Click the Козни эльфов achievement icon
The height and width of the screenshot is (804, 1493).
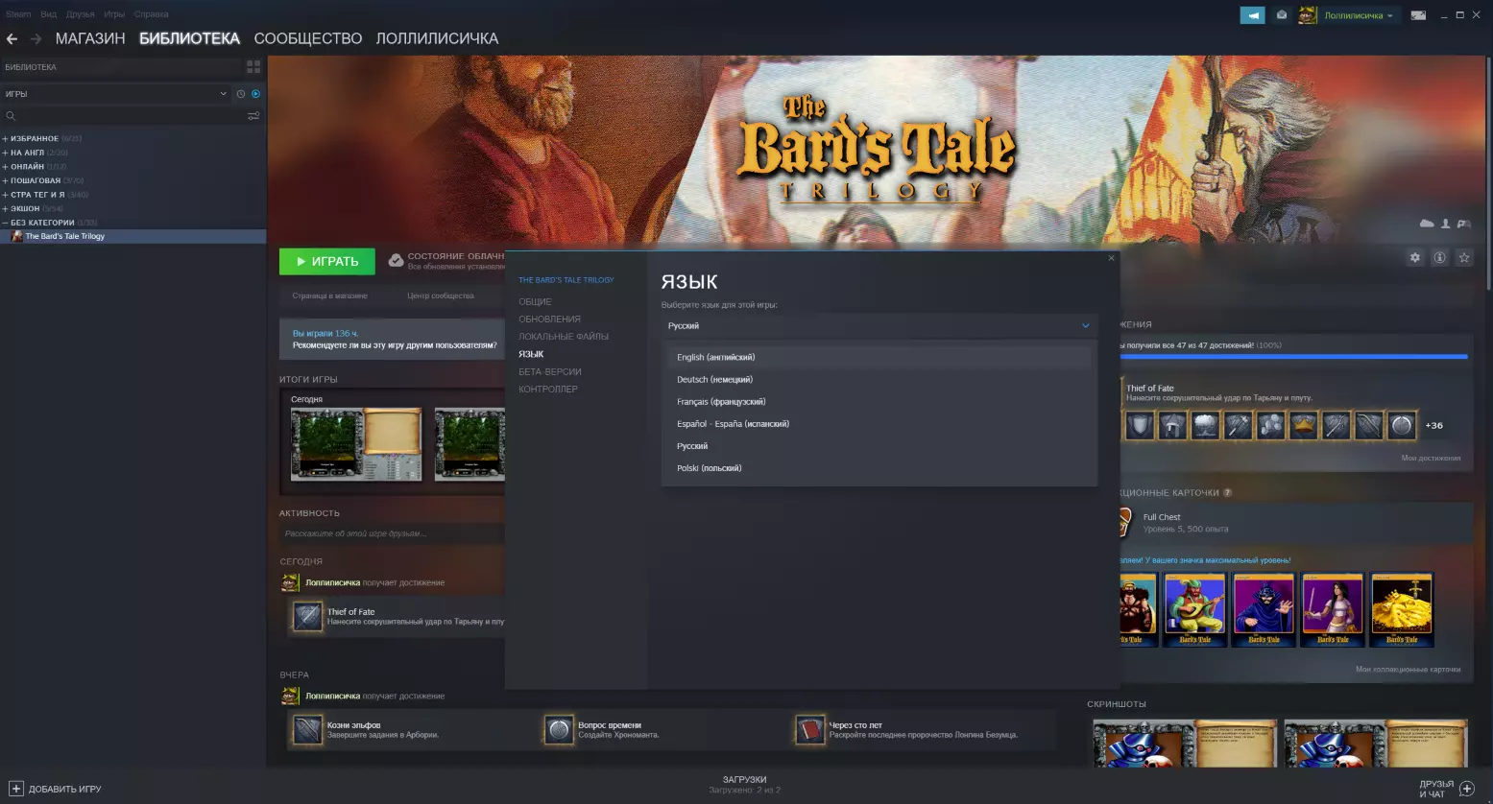pos(307,730)
